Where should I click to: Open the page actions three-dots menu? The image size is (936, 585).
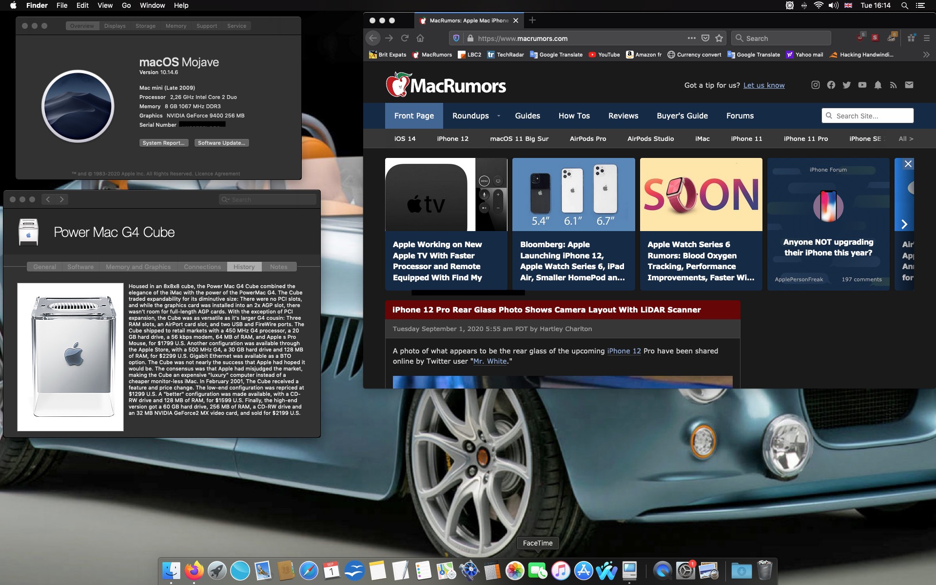point(691,38)
